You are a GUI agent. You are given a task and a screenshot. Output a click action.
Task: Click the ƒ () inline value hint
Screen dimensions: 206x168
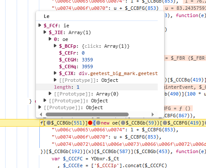(x=185, y=109)
